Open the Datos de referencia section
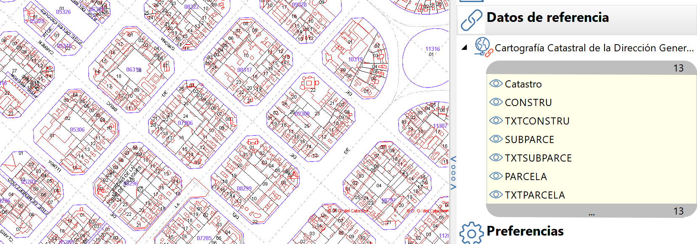 click(x=547, y=18)
